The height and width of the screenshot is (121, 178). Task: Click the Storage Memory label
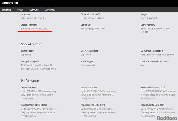pos(29,25)
